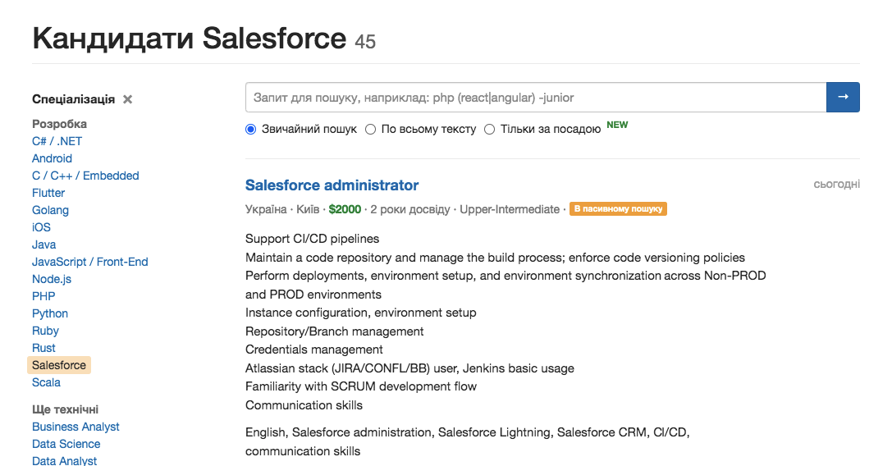The width and height of the screenshot is (892, 466).
Task: Click the Support CI/CD pipelines line
Action: click(x=312, y=239)
